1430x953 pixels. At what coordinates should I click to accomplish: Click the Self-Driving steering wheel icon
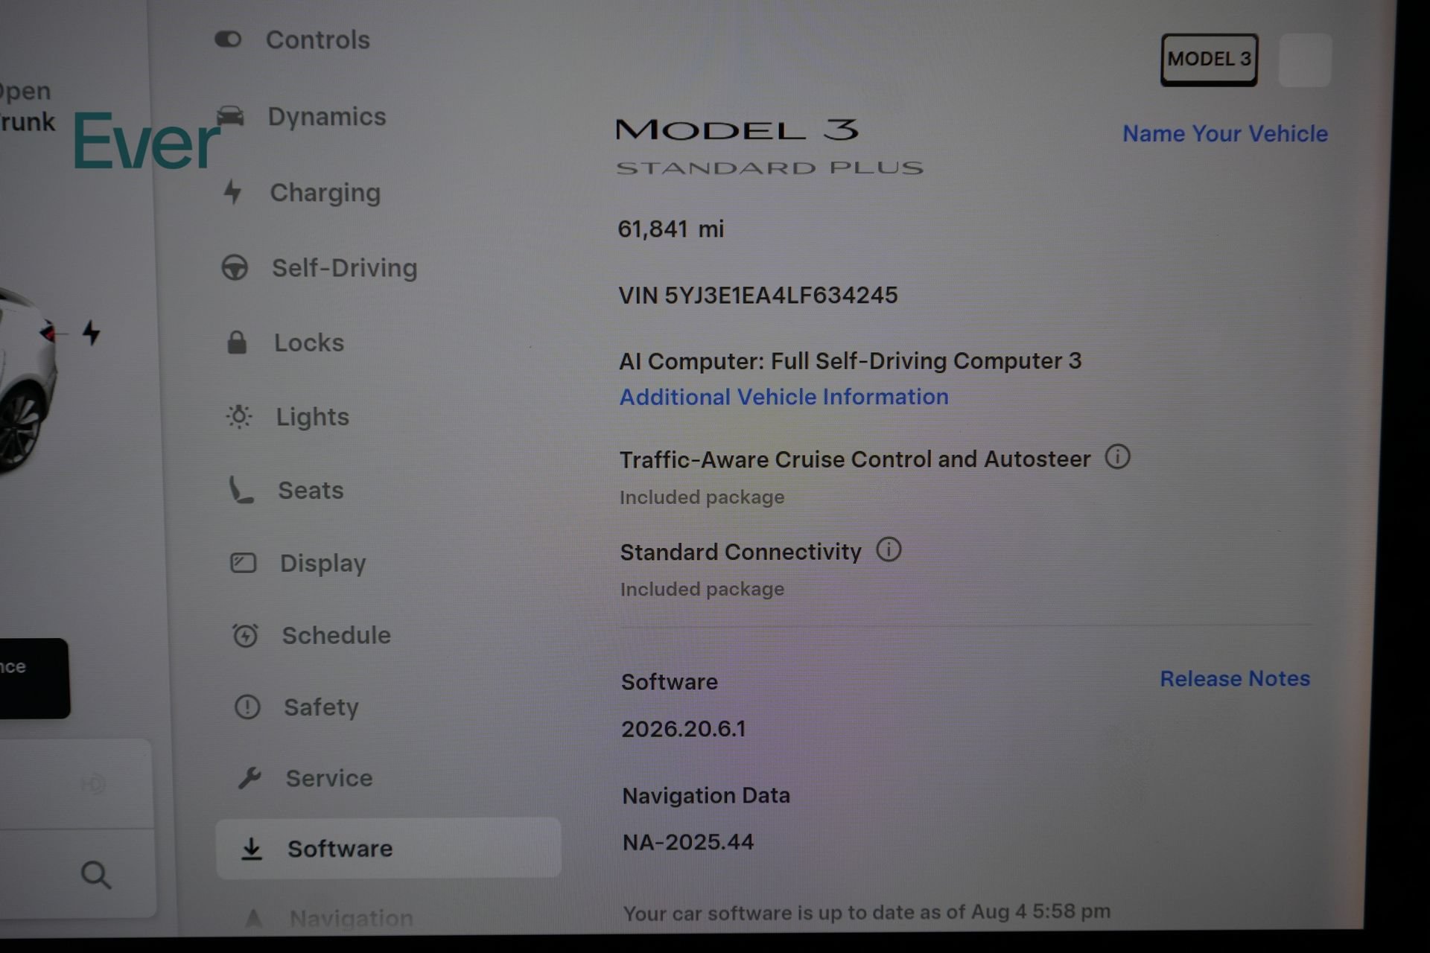pyautogui.click(x=235, y=267)
